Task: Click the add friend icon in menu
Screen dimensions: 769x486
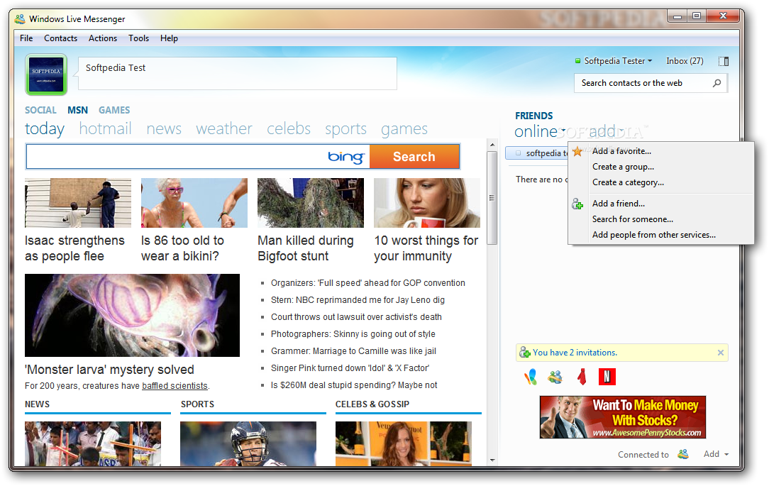Action: click(x=577, y=204)
